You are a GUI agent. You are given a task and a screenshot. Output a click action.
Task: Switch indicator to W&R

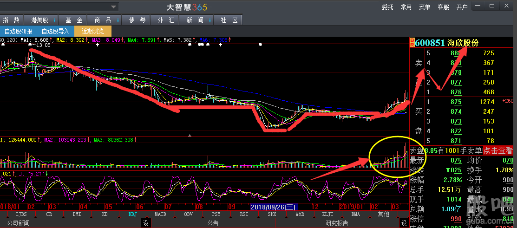[300, 214]
